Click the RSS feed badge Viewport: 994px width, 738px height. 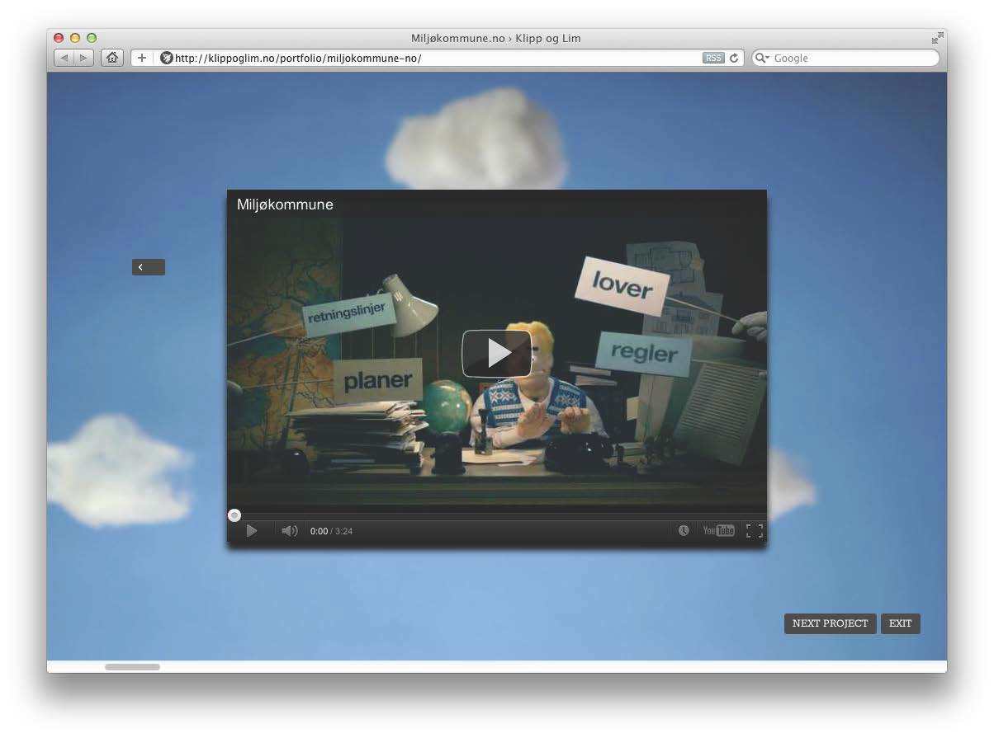[x=713, y=58]
